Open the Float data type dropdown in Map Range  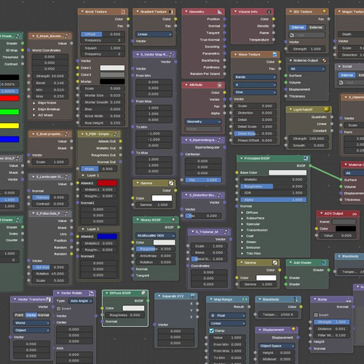[227, 315]
